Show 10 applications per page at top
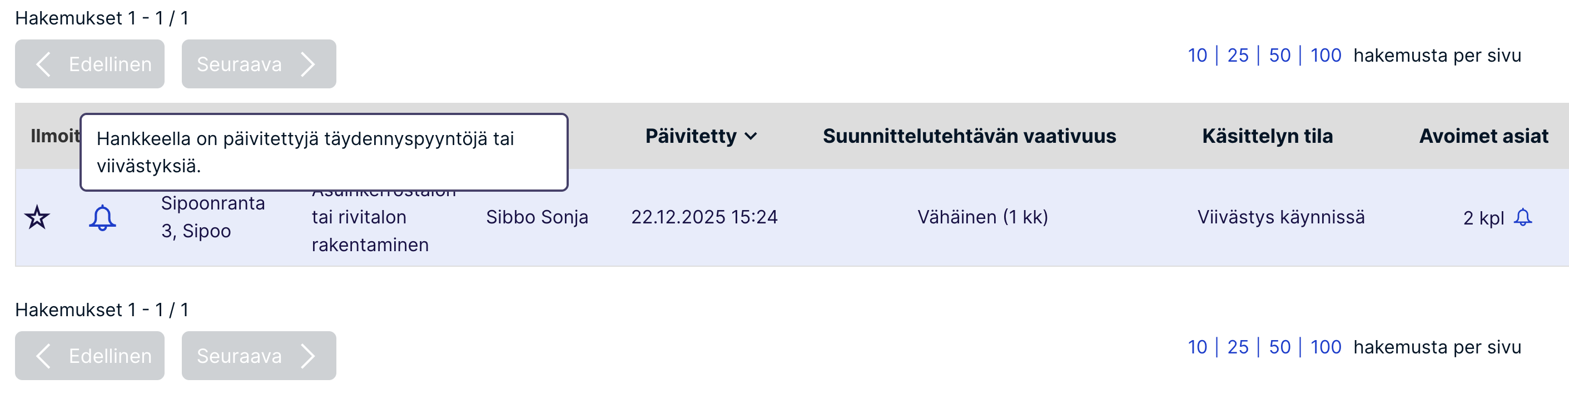 pyautogui.click(x=1197, y=56)
